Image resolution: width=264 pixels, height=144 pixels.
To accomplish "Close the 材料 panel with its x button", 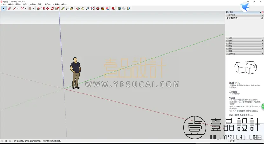I will (262, 38).
